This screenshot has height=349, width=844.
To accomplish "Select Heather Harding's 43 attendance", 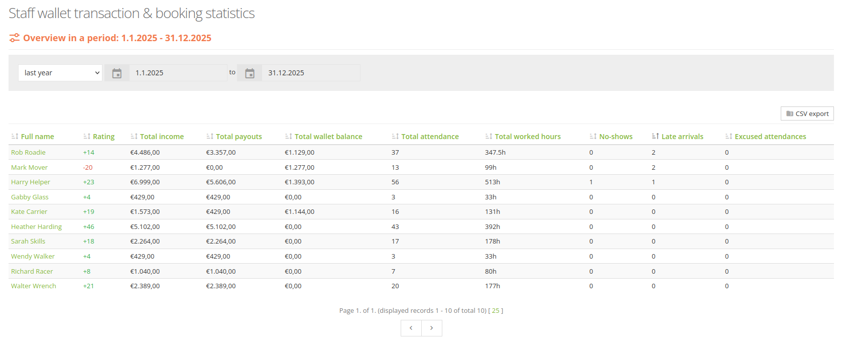I will tap(395, 227).
